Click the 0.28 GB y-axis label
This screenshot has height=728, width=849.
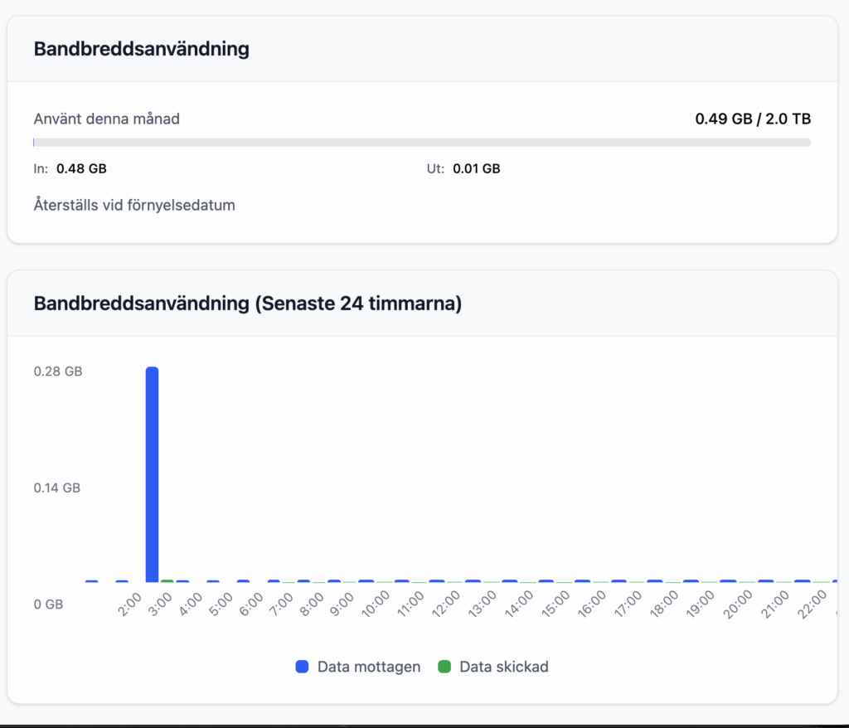58,371
